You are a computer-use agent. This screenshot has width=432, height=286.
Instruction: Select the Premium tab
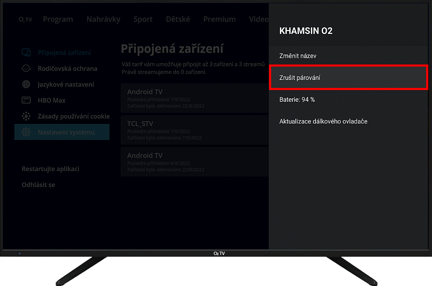[219, 19]
